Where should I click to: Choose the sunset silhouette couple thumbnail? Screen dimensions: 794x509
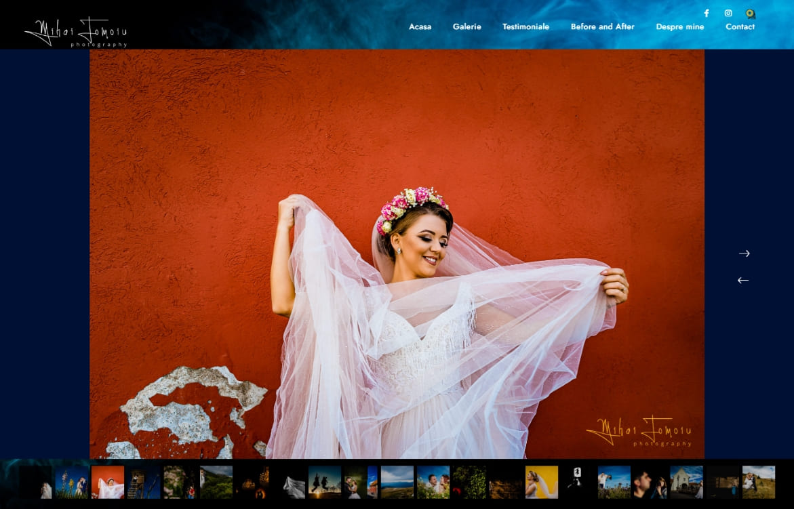click(x=325, y=482)
